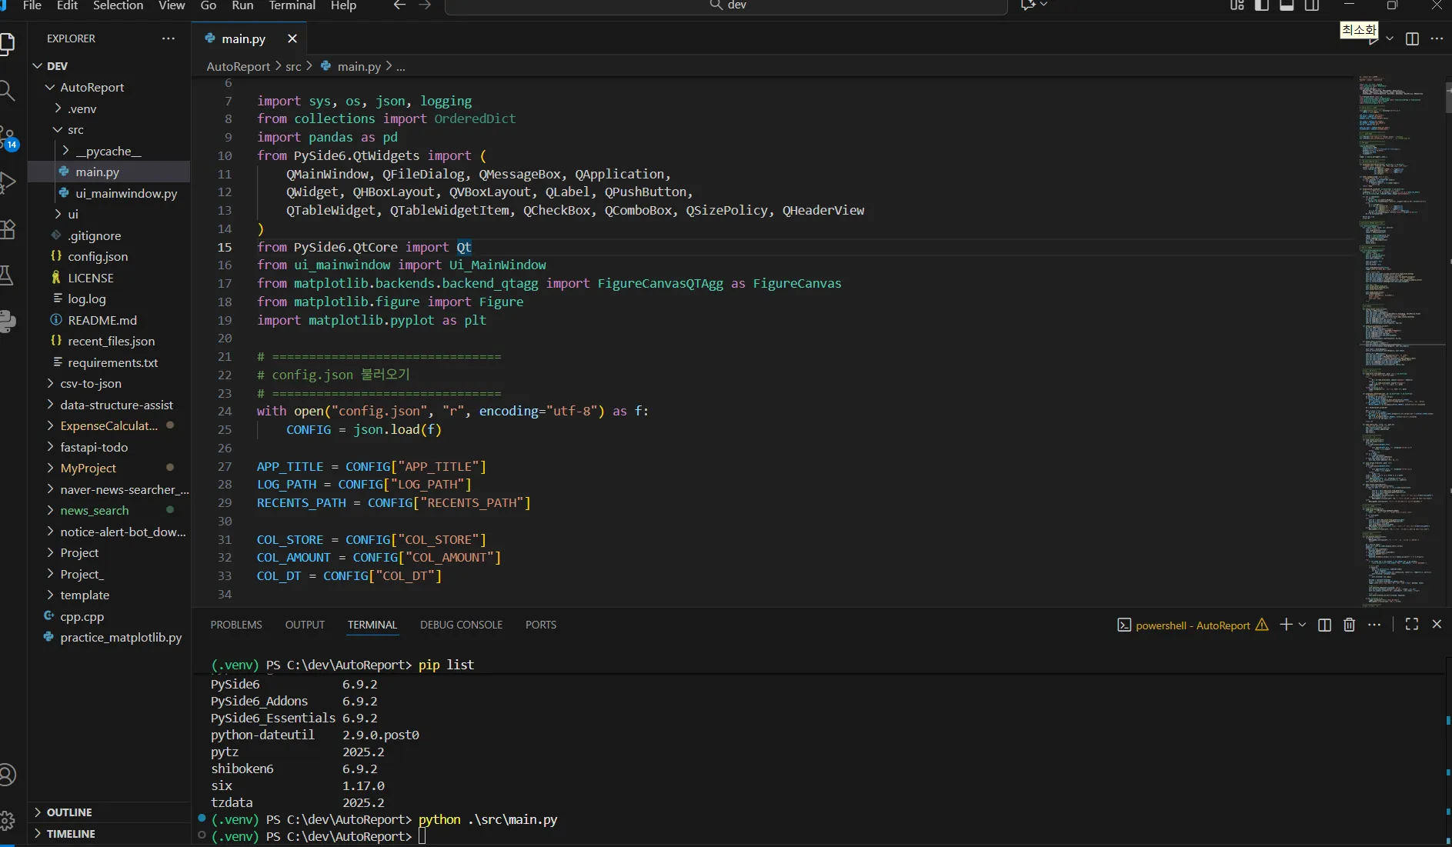Open ui_mainwindow.py in the explorer
1452x847 pixels.
(x=125, y=193)
